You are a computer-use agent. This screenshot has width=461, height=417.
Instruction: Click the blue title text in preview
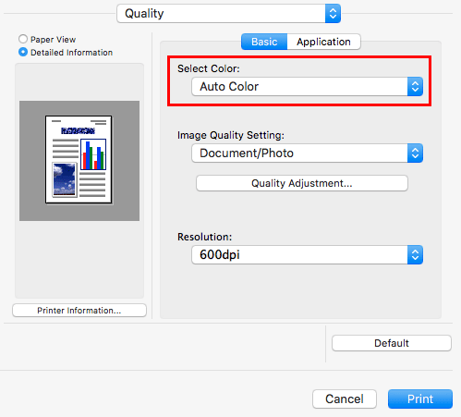coord(78,130)
